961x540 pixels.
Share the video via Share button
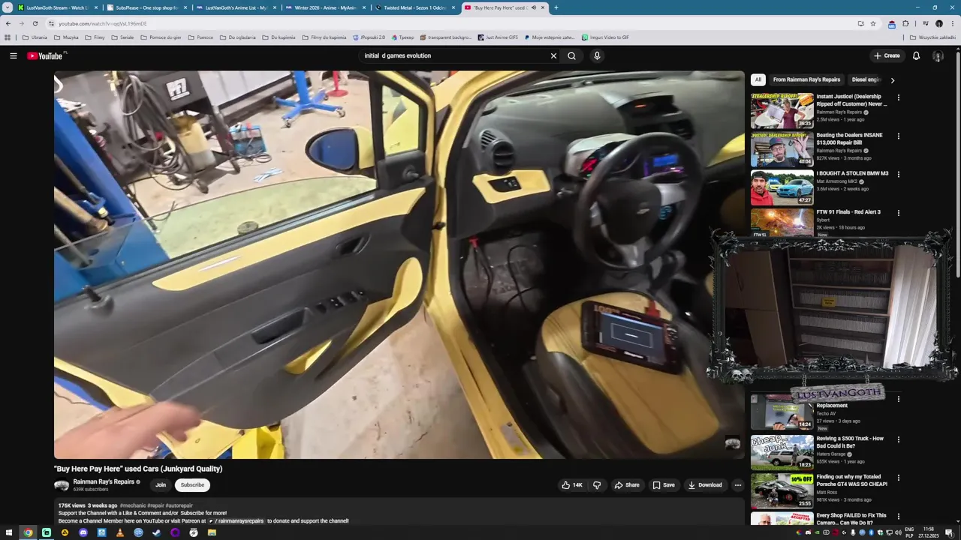(x=627, y=485)
